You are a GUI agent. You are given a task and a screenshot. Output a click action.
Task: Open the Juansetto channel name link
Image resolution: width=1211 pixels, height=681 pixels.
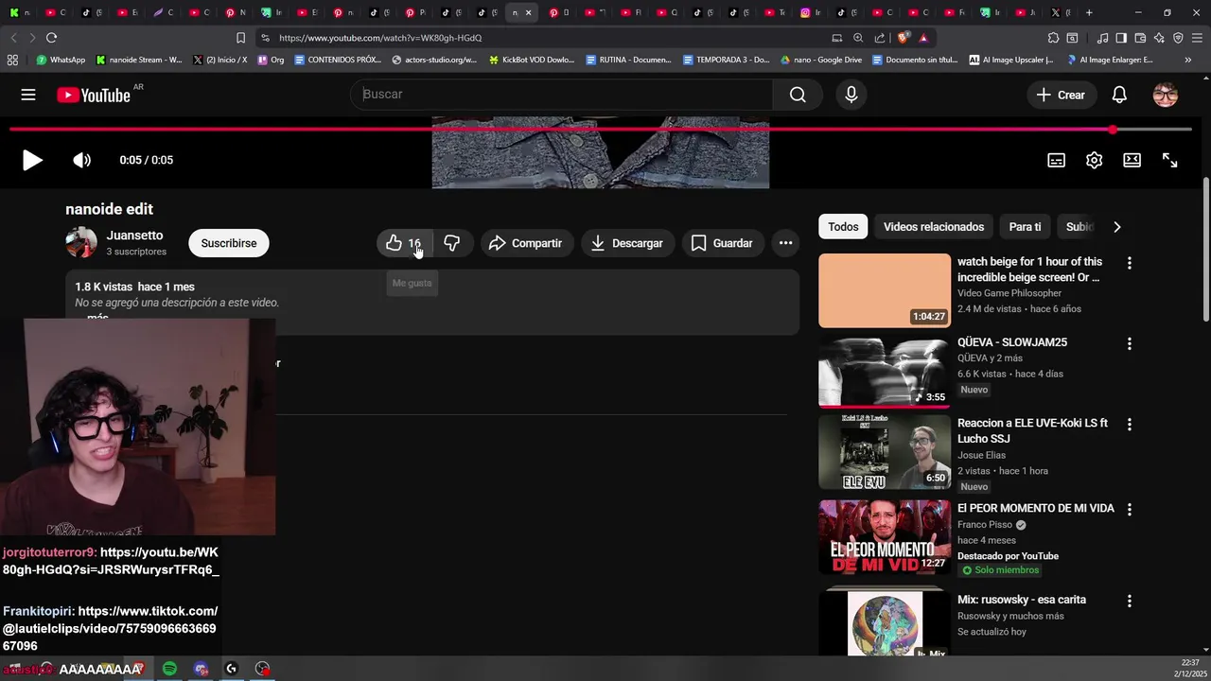[134, 236]
